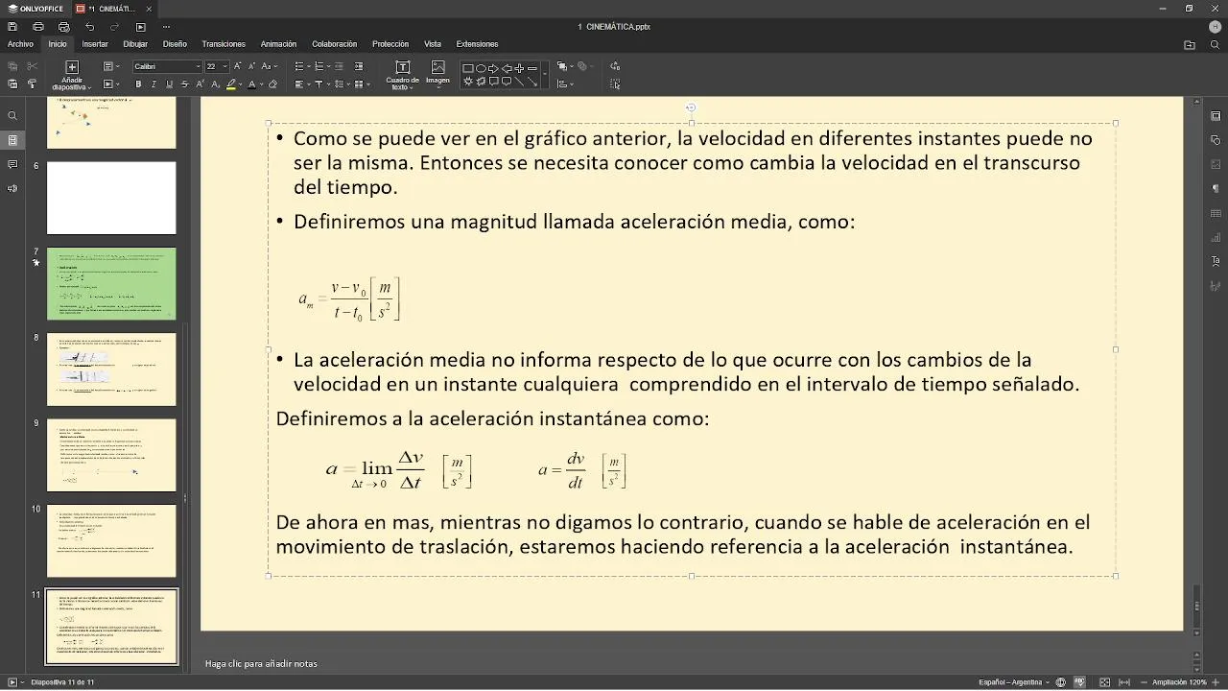The height and width of the screenshot is (691, 1228).
Task: Apply the font color
Action: point(251,84)
